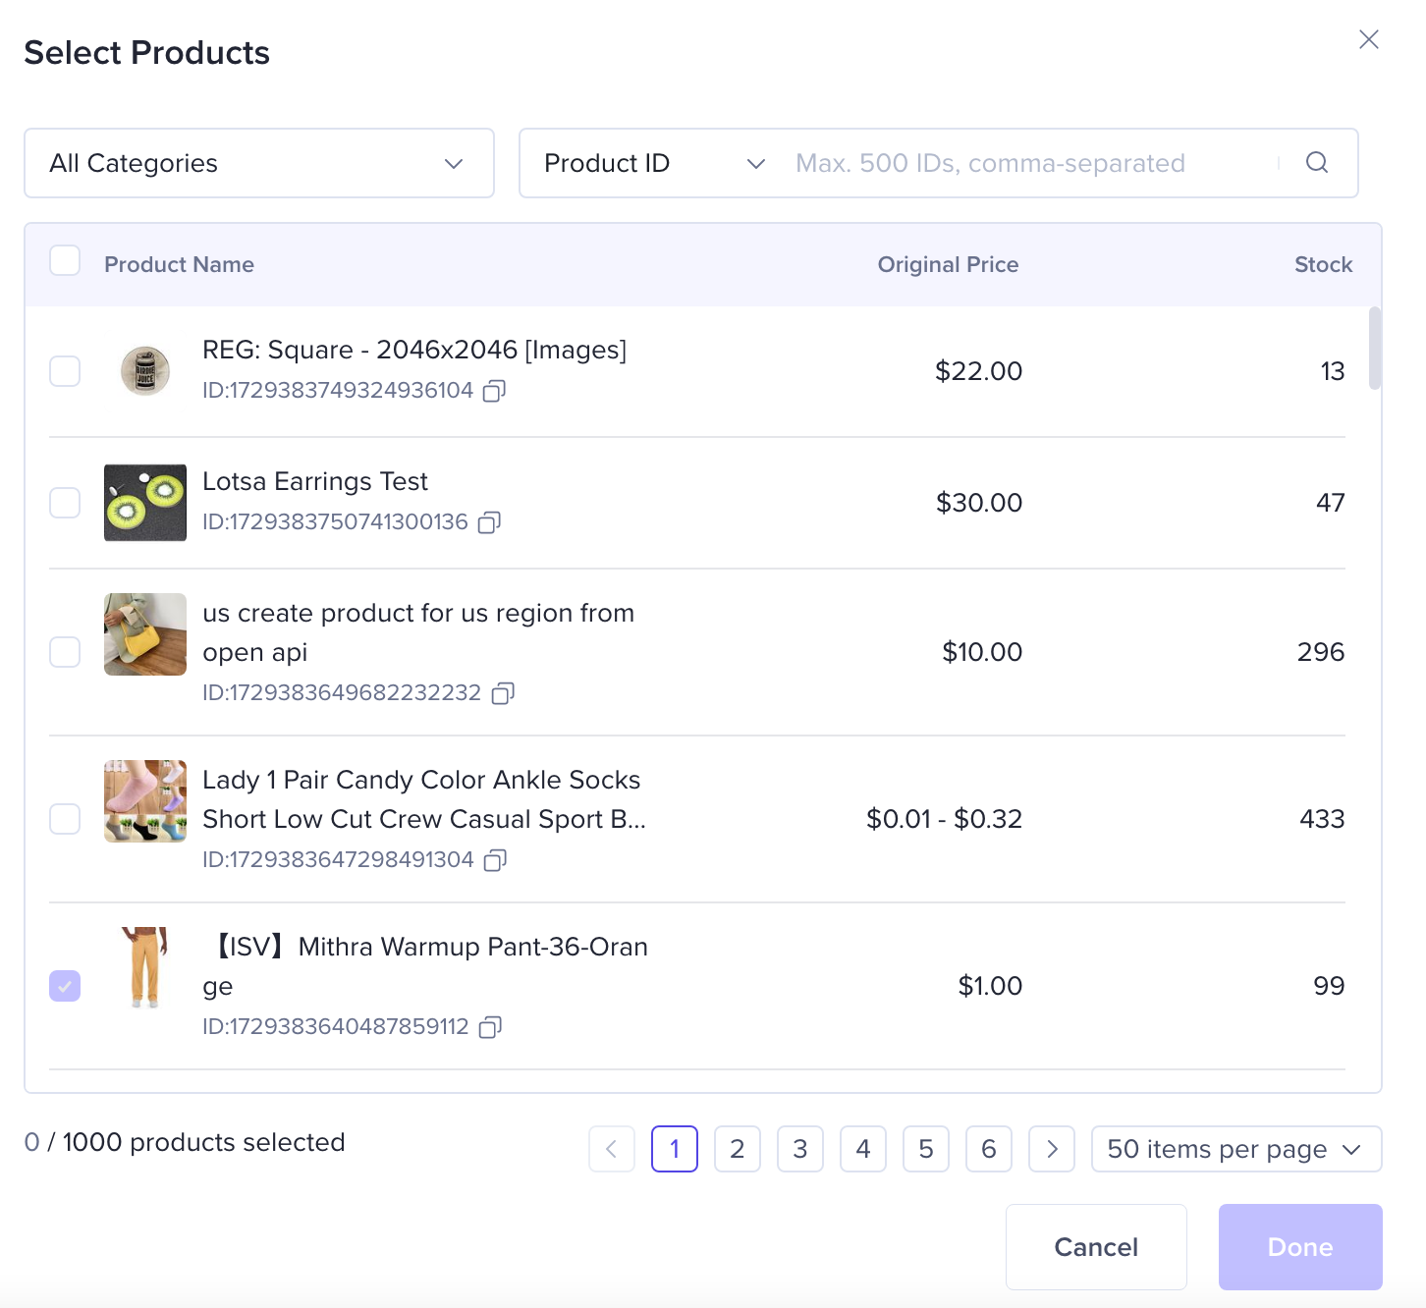Screen dimensions: 1426x1308
Task: Click the product list vertical scrollbar
Action: [x=1375, y=349]
